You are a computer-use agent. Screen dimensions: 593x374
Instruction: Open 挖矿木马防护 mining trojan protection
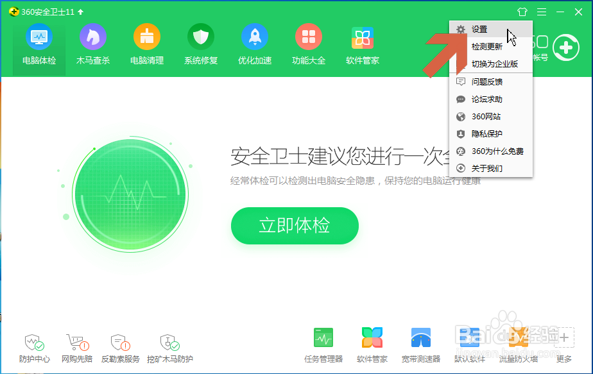pos(170,349)
